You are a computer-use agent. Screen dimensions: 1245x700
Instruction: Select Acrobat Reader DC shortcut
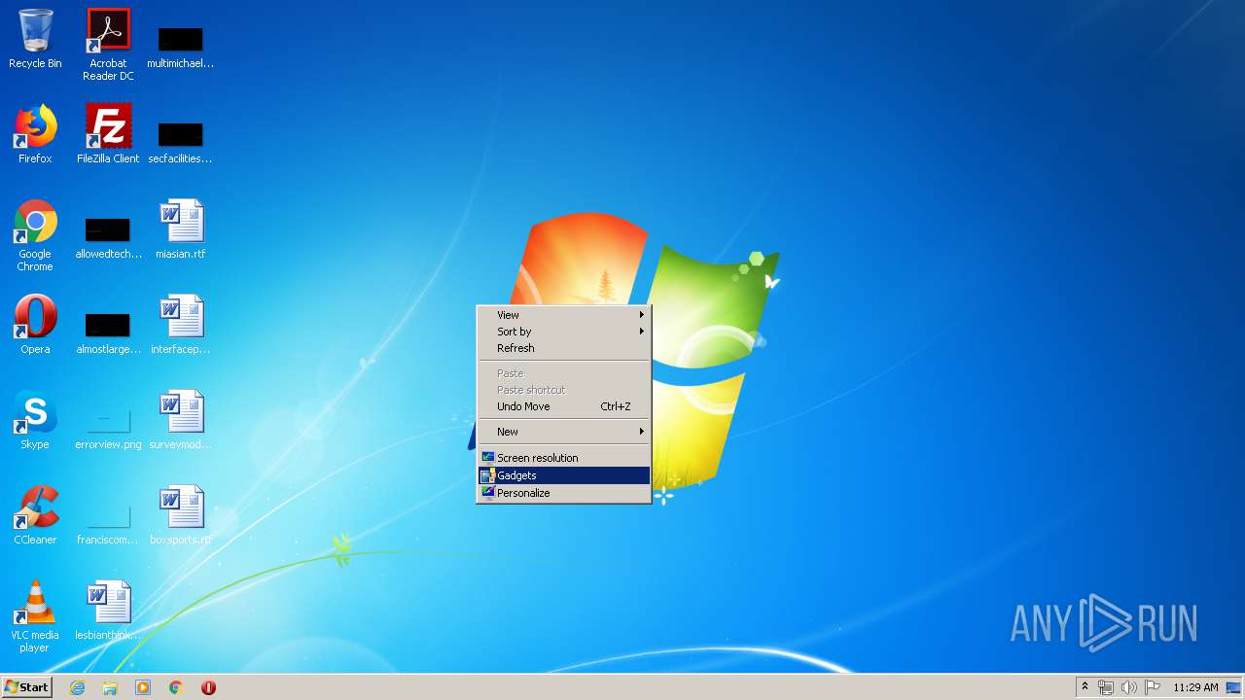point(108,45)
